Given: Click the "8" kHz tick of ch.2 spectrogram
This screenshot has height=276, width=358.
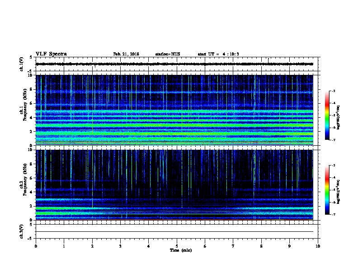Looking at the screenshot, I should pos(32,164).
